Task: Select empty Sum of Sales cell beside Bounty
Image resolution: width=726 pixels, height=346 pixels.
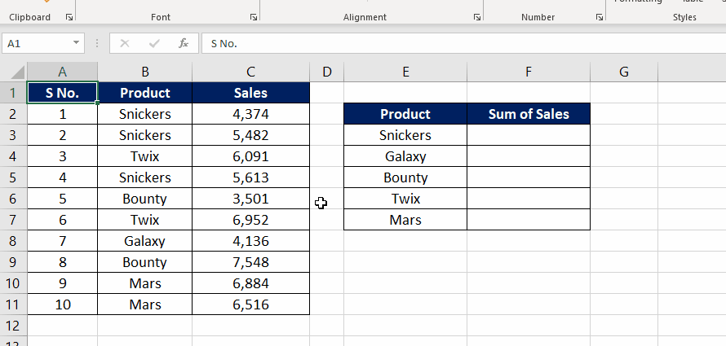Action: (529, 177)
